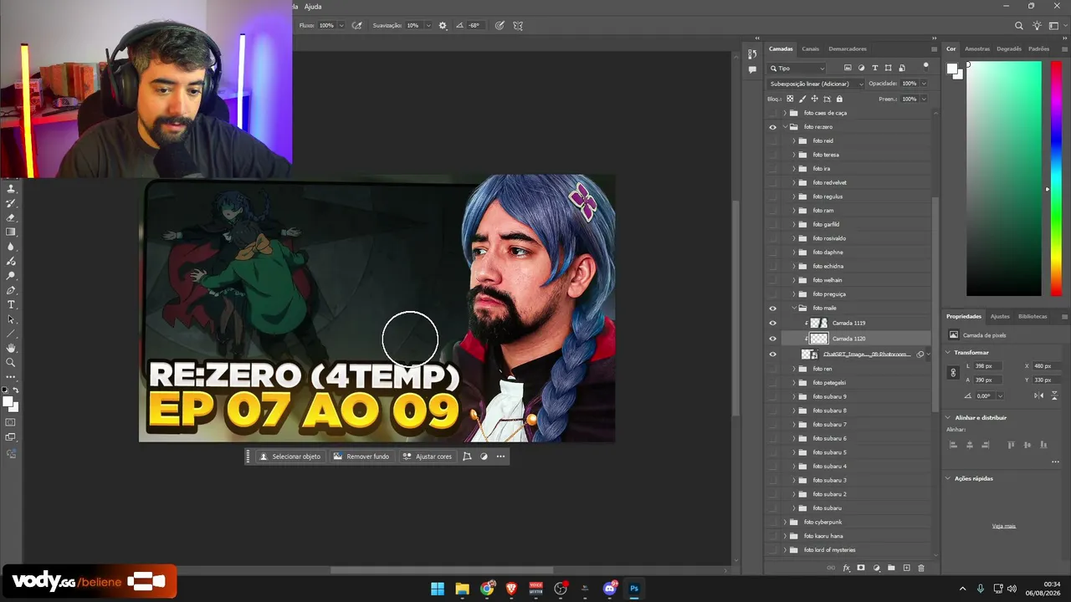Switch to the Ajustes tab
The image size is (1071, 602).
(x=1000, y=316)
